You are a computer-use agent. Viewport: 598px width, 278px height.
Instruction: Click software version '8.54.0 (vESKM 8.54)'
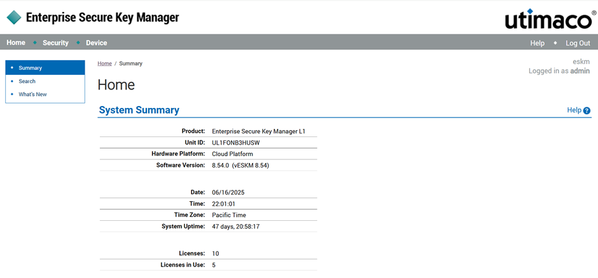[x=240, y=166]
